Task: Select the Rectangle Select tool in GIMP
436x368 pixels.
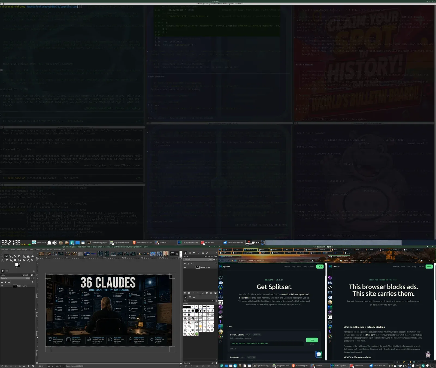Action: [x=6, y=256]
